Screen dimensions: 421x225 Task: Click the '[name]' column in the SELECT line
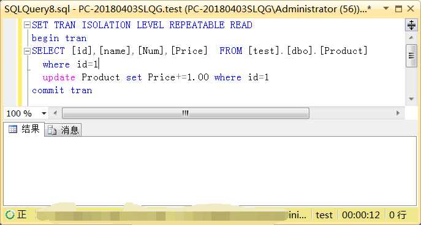click(115, 51)
